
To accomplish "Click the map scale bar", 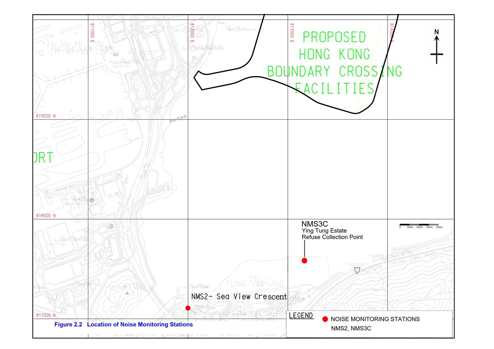I will pos(419,225).
